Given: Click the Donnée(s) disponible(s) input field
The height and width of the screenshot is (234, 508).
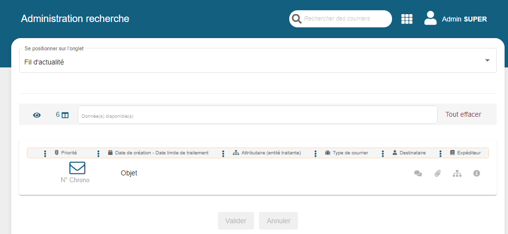Looking at the screenshot, I should coord(257,115).
